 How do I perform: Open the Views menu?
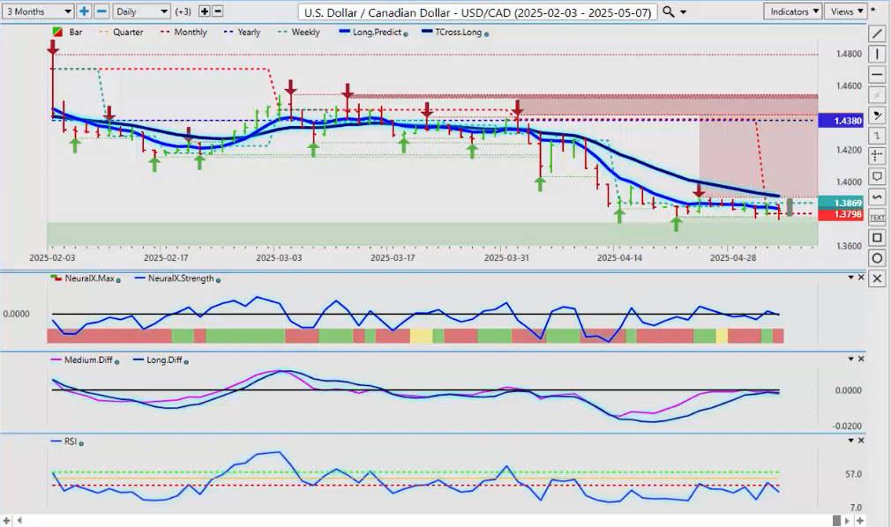point(847,11)
